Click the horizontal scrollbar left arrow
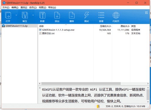 tap(40, 84)
